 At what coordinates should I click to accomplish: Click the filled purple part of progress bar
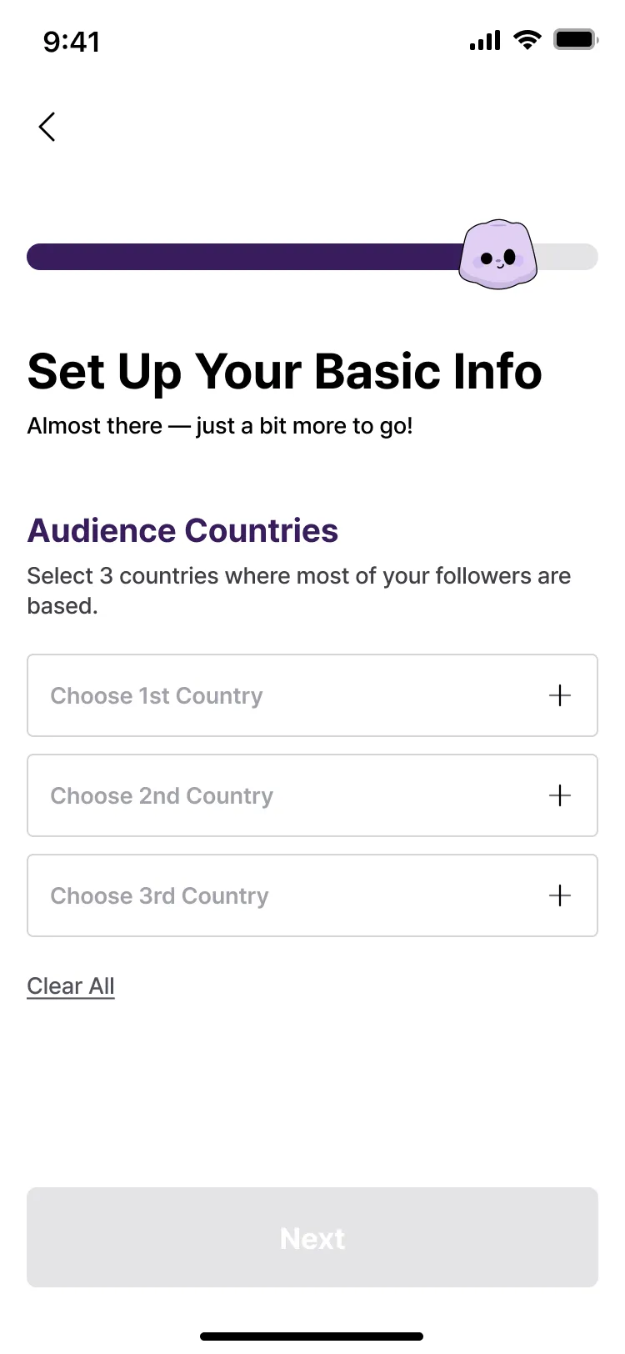242,257
